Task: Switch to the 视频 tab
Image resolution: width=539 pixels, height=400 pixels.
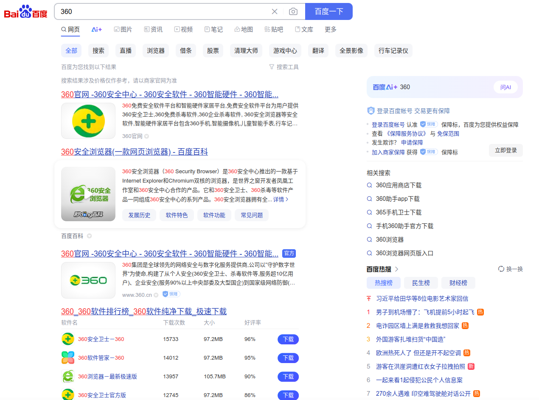Action: 183,29
